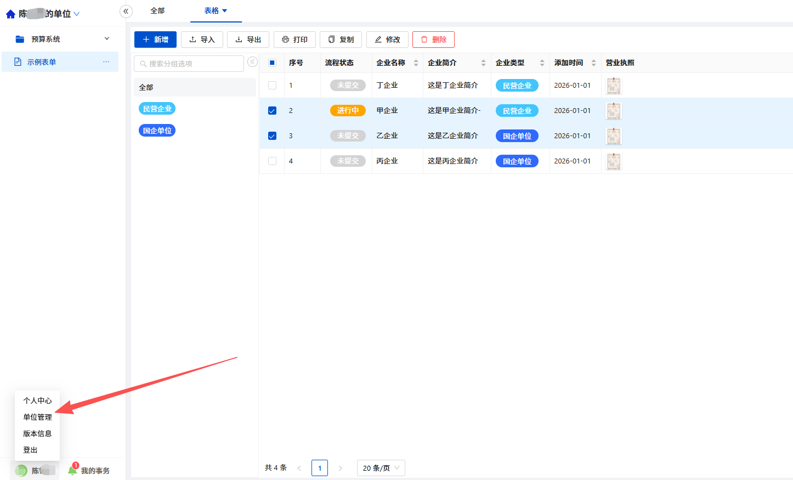Open 营业执照 thumbnail for 丁企业

(x=613, y=86)
